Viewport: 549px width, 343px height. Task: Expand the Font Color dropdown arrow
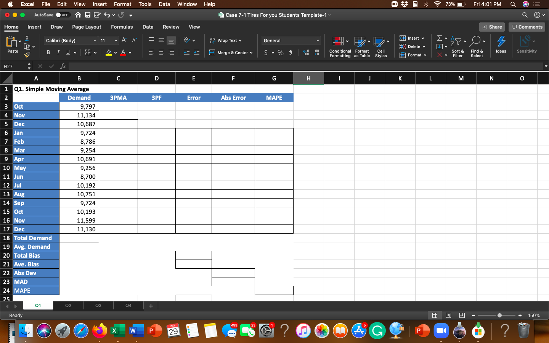pyautogui.click(x=130, y=53)
